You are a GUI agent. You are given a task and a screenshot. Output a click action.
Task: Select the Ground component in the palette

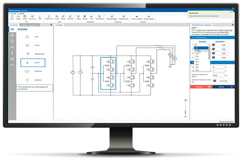[33, 63]
